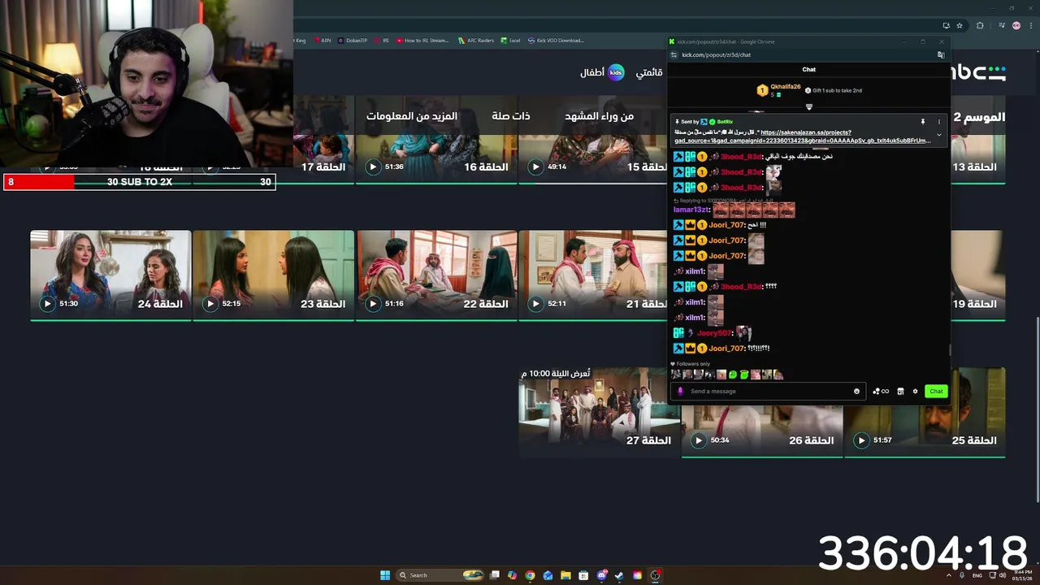Open Steam from taskbar
The width and height of the screenshot is (1040, 585).
[619, 575]
